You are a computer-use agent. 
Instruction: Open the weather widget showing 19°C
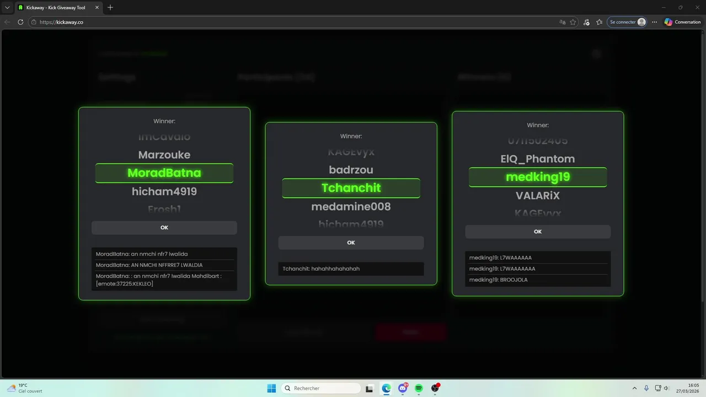click(x=25, y=388)
